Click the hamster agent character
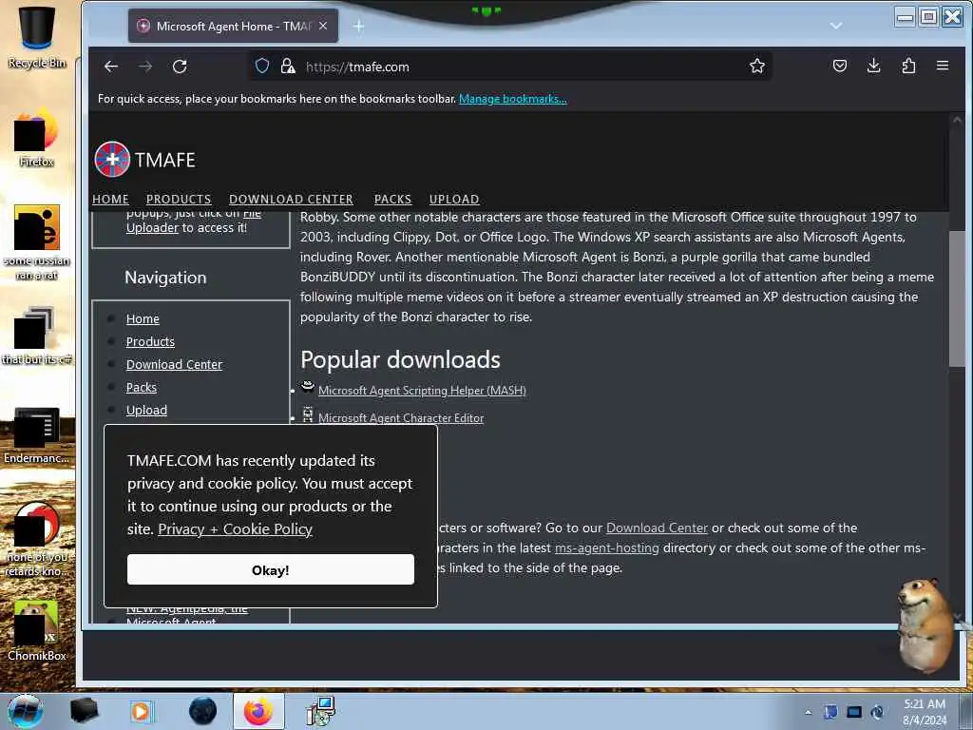 pyautogui.click(x=925, y=627)
